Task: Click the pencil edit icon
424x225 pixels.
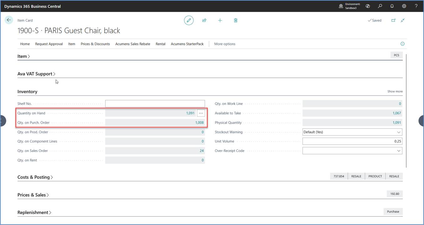Action: point(189,20)
